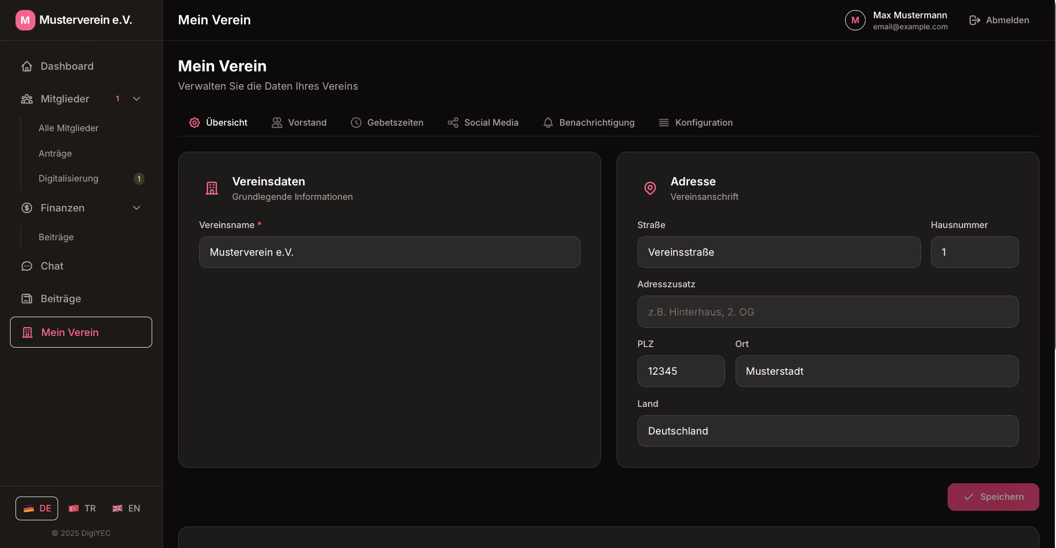Open Dashboard in the sidebar
The image size is (1056, 548).
[81, 66]
